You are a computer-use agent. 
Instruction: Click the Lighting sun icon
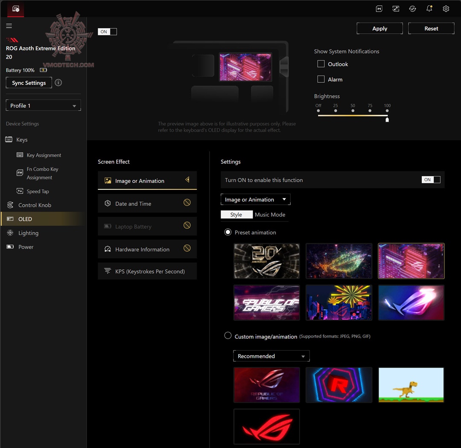(x=10, y=233)
